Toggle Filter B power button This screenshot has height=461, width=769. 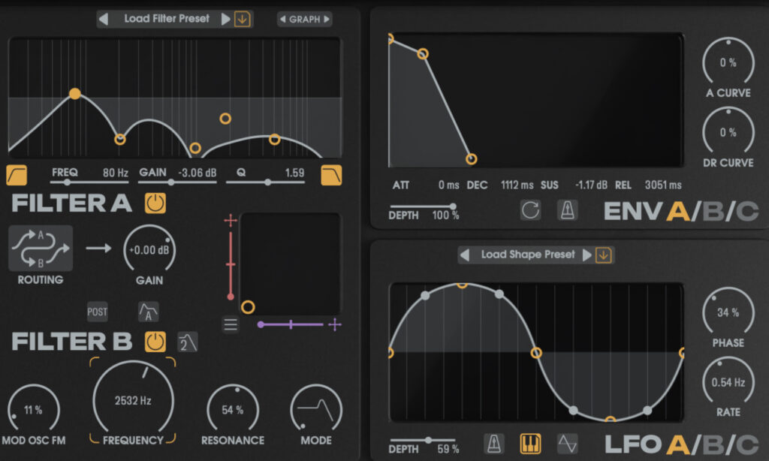point(155,342)
